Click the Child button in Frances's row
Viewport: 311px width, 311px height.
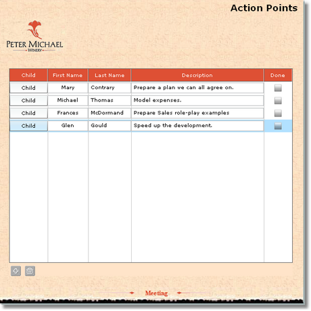tap(28, 113)
